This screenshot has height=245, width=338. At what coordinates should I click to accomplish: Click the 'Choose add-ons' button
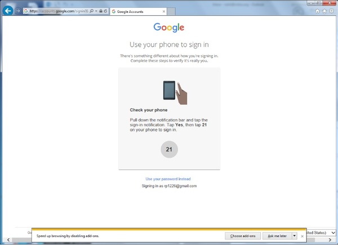(x=244, y=236)
